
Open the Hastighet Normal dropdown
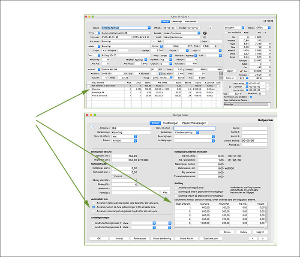pos(195,55)
